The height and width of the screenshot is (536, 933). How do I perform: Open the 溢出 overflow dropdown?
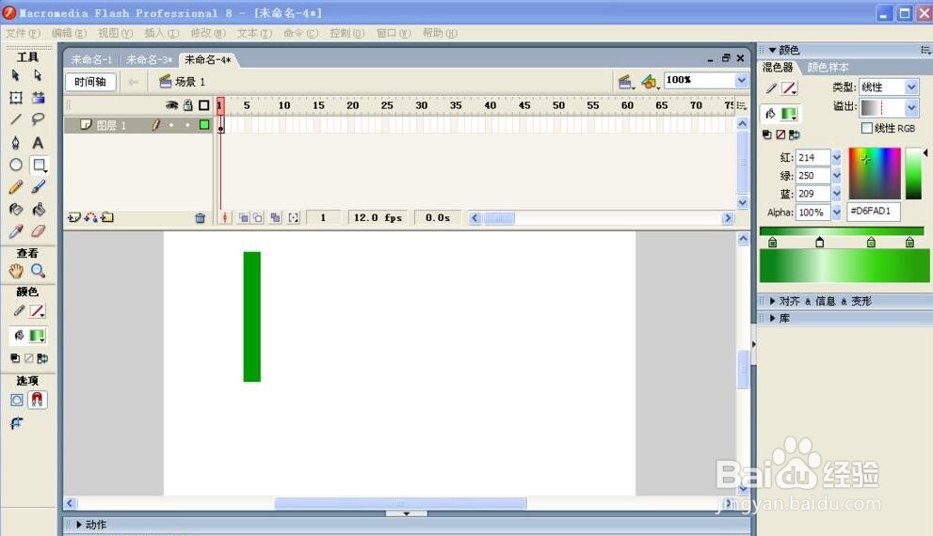pos(911,107)
